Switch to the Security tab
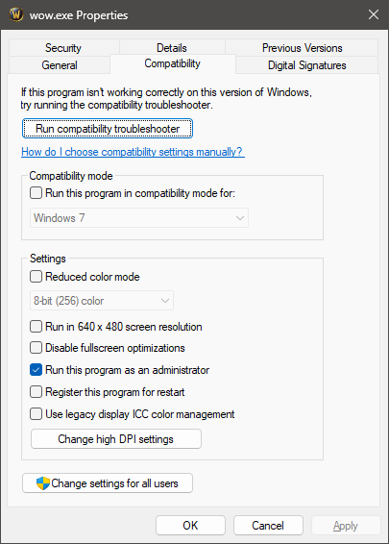389x544 pixels. coord(63,48)
